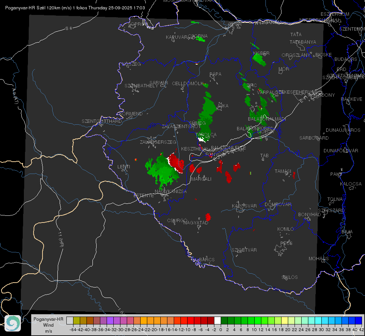Click the OROSZLANY city label
The image size is (365, 336).
click(x=296, y=55)
